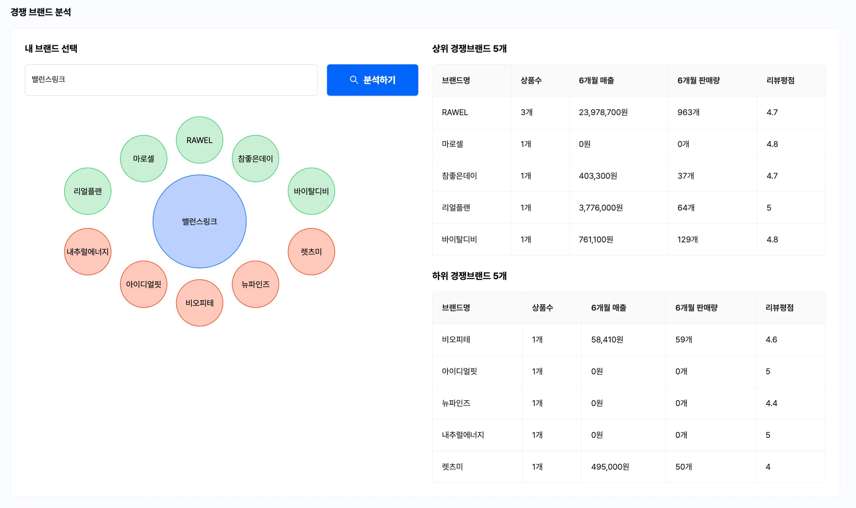Select the red 아이디얼핏 bubble
This screenshot has width=856, height=508.
[x=143, y=284]
